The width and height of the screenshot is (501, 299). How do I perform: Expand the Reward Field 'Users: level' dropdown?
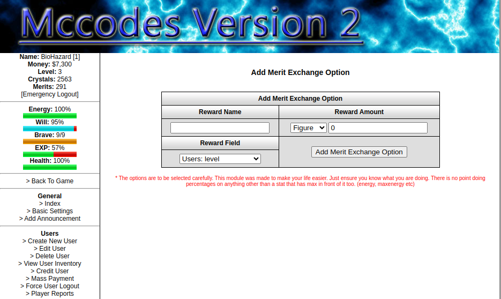click(x=220, y=159)
